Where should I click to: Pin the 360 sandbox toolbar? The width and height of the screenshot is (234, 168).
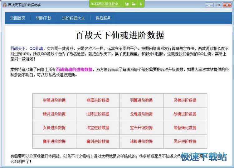[141, 4]
